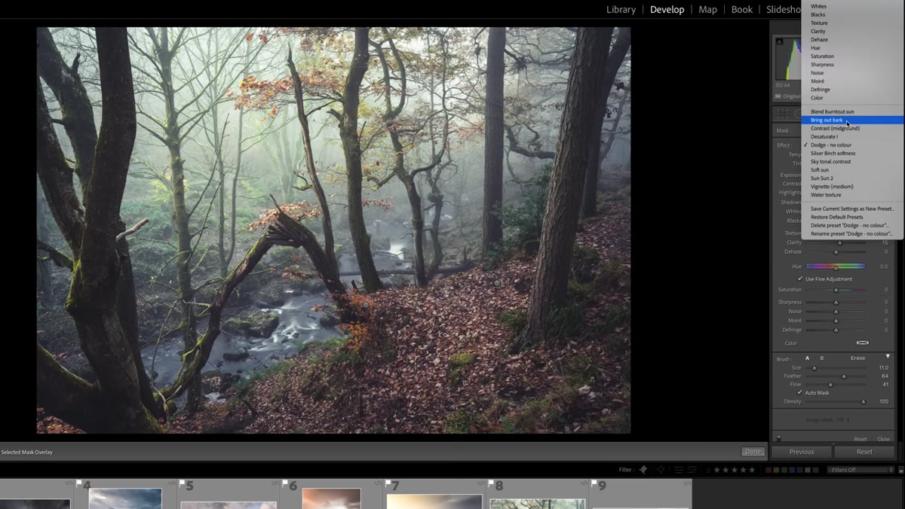The height and width of the screenshot is (509, 905).
Task: Select brush A
Action: pyautogui.click(x=807, y=358)
